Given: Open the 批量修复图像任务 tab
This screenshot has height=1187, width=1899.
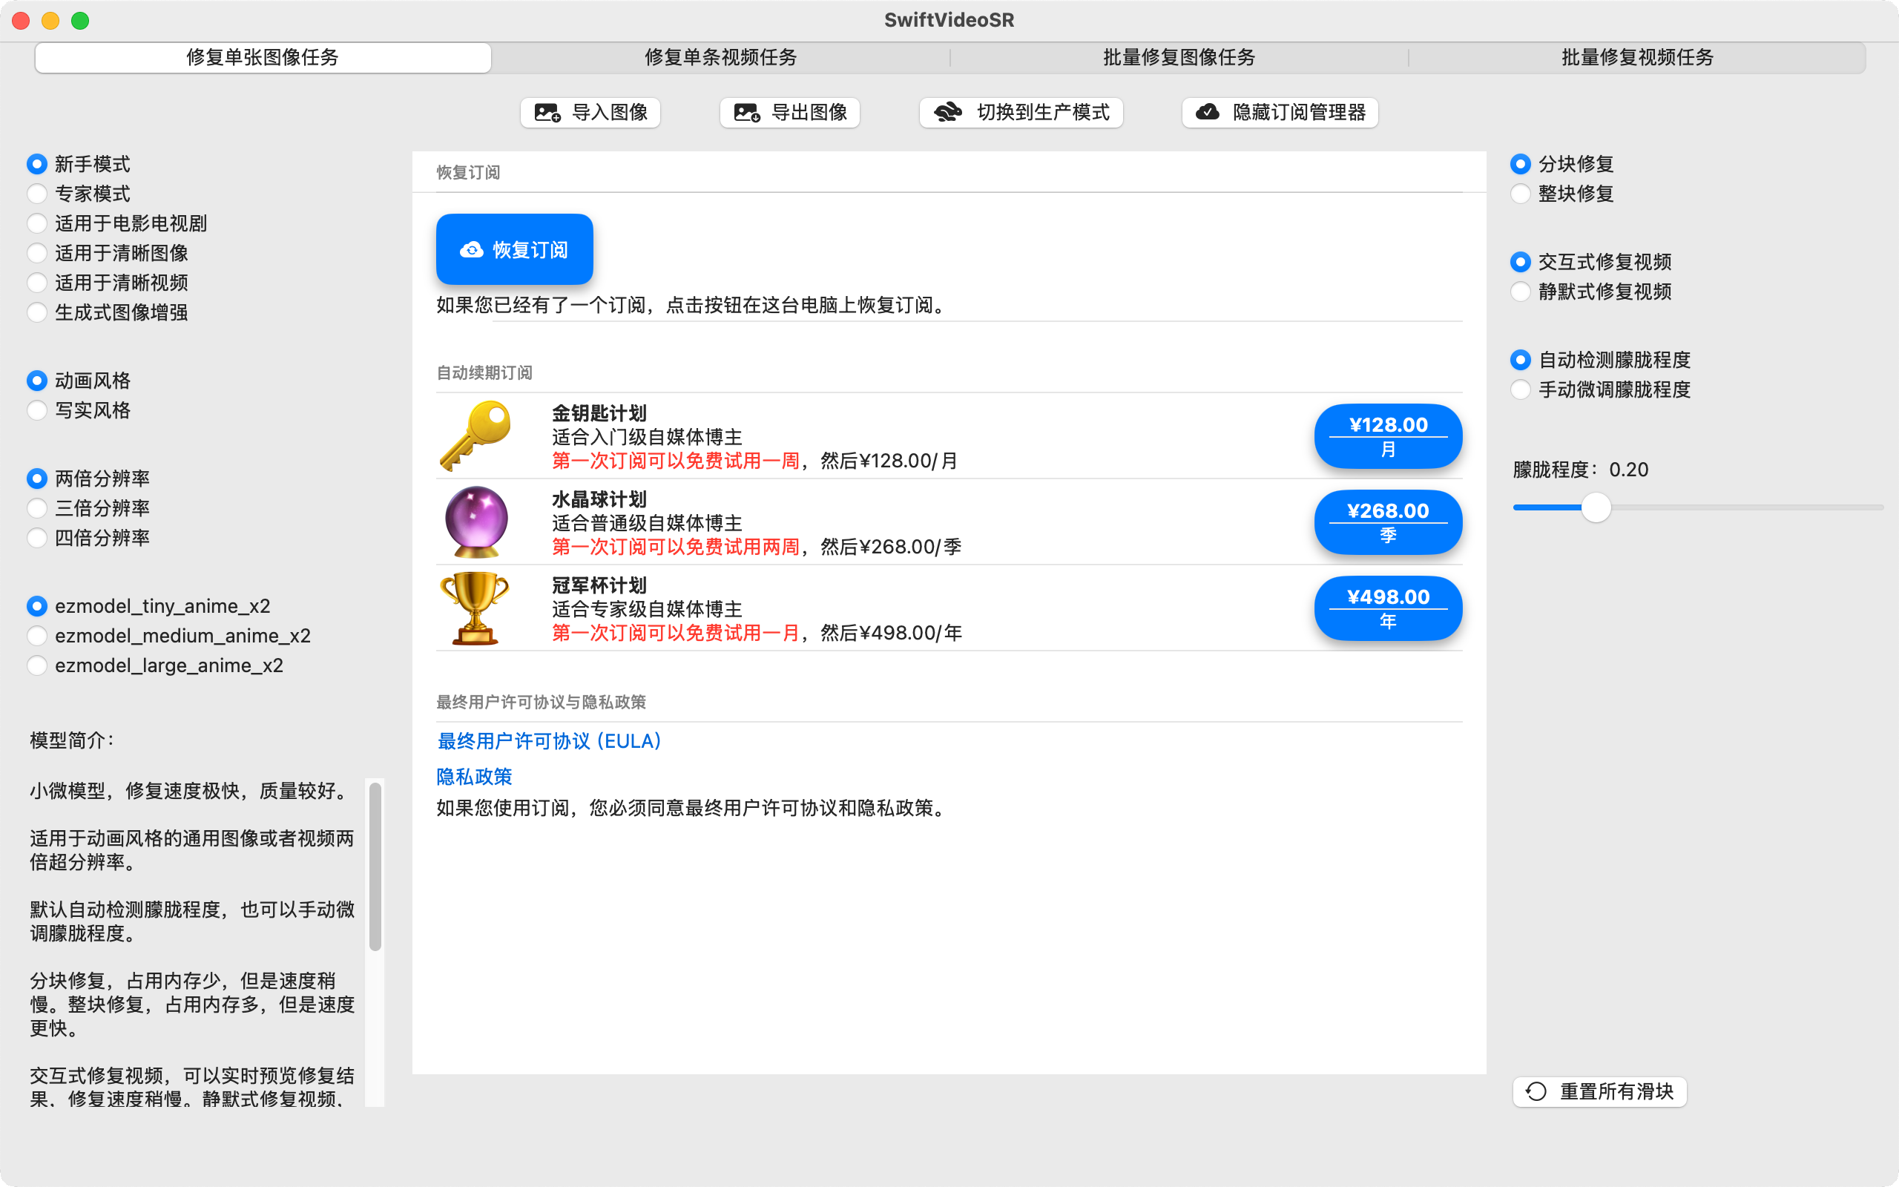Looking at the screenshot, I should pos(1179,57).
